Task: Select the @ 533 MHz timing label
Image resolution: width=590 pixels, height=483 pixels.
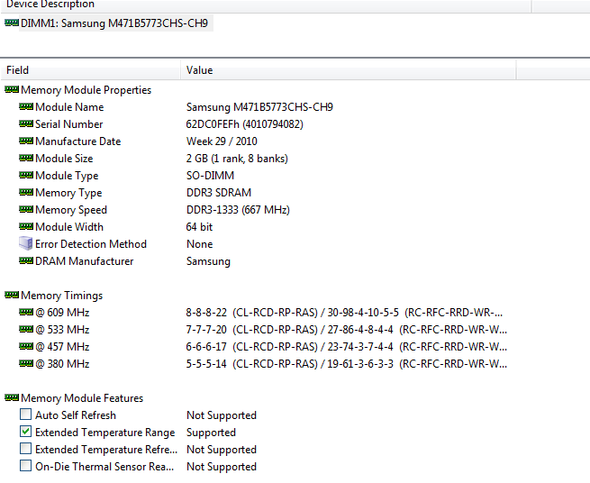Action: (x=62, y=330)
